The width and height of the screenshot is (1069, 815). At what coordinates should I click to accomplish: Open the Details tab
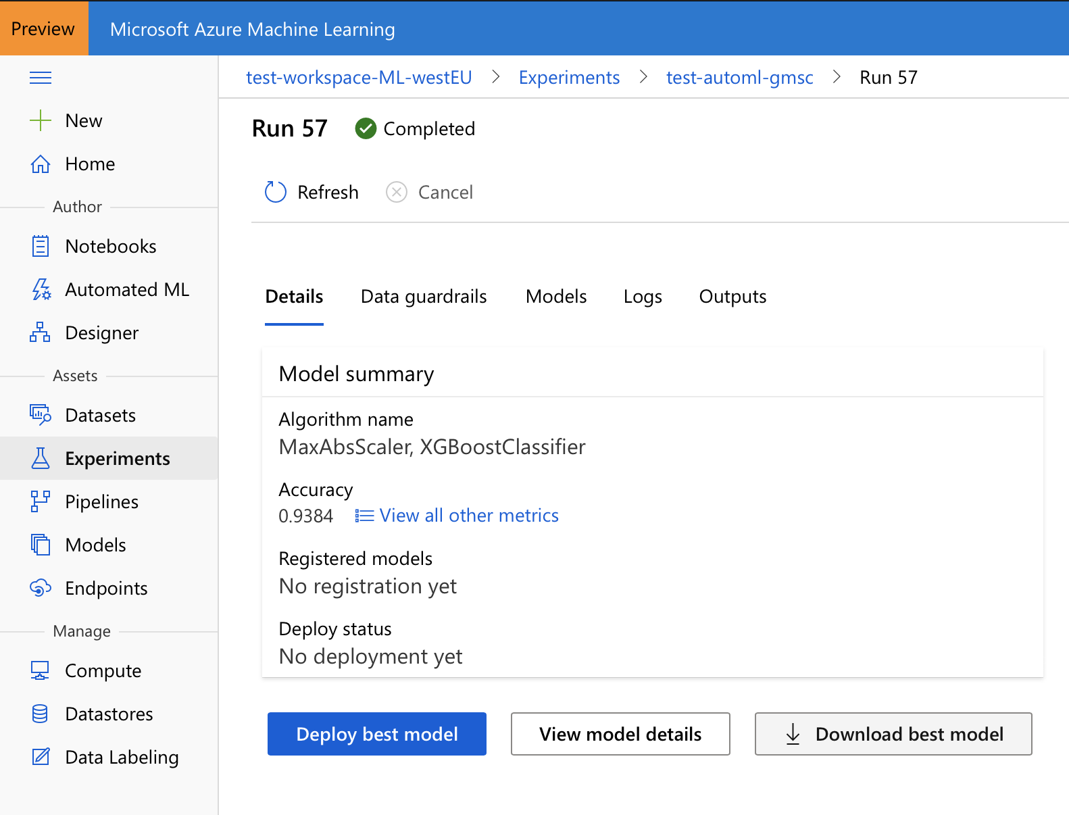[x=294, y=297]
